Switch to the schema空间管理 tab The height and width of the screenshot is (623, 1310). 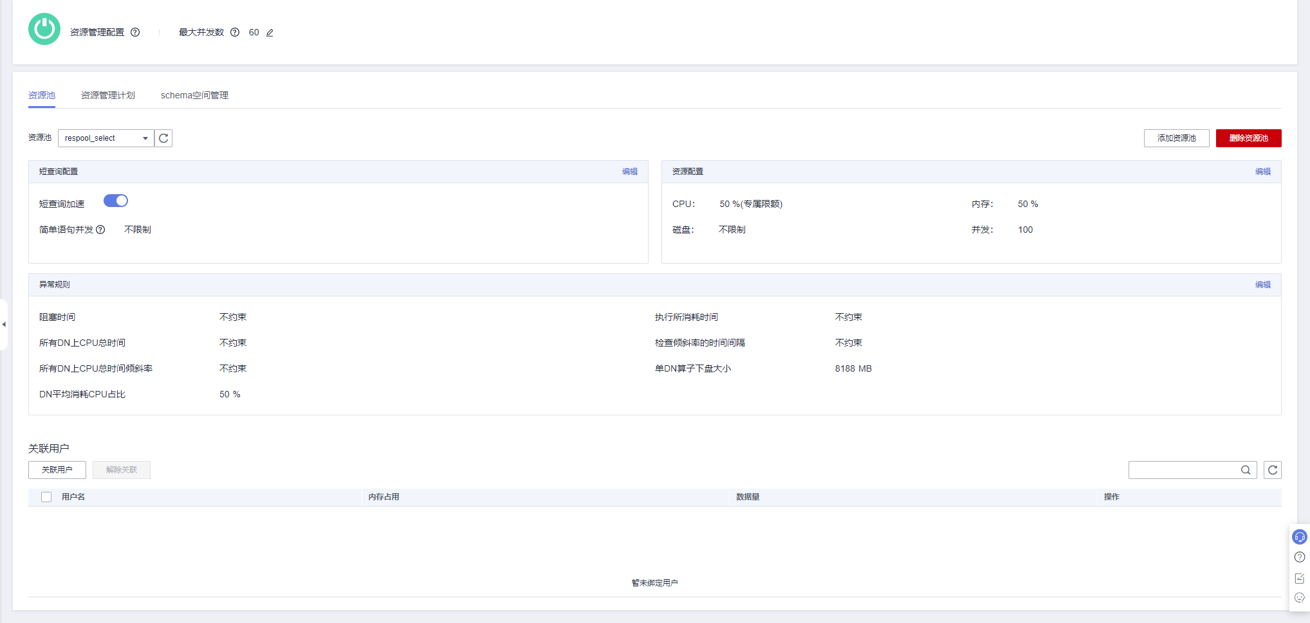(x=194, y=95)
